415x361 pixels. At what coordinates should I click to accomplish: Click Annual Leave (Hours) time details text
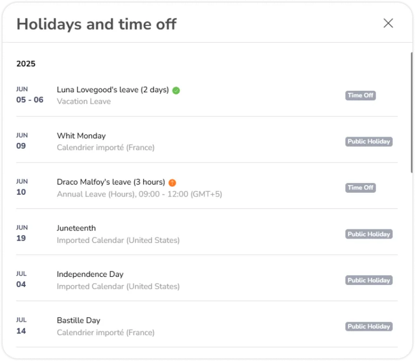tap(139, 194)
